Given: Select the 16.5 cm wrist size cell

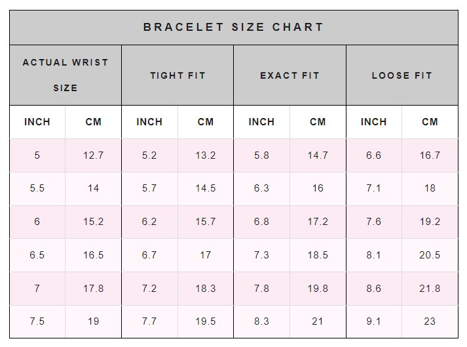Looking at the screenshot, I should click(93, 255).
